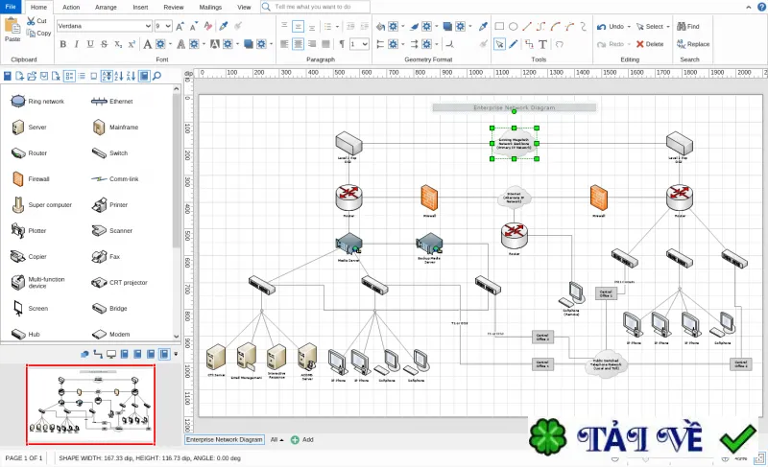Select the Ellipse drawing tool

point(513,27)
